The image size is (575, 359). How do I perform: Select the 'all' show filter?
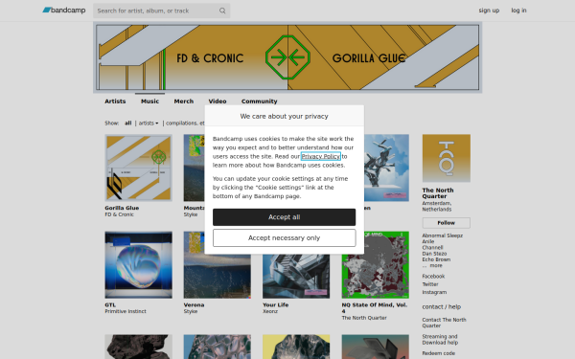(128, 123)
